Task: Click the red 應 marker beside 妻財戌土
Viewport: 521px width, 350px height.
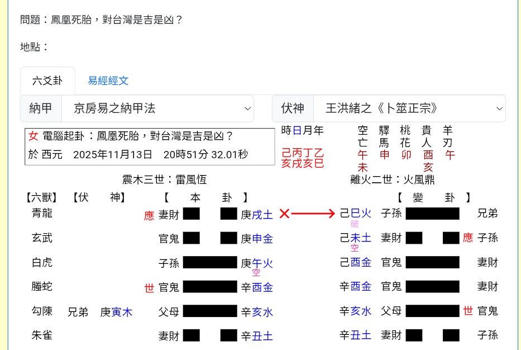Action: [x=149, y=216]
